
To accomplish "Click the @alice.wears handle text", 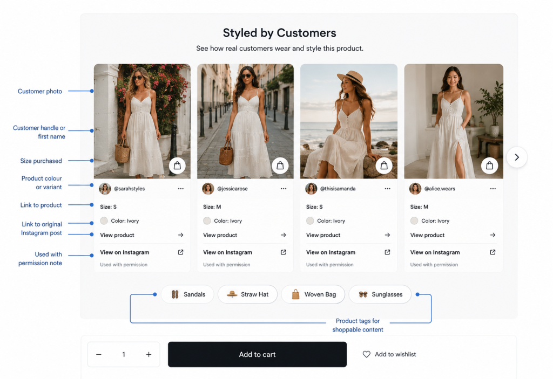I will coord(440,189).
